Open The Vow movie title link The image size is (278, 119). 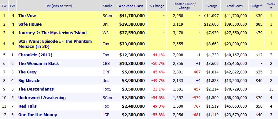(27, 16)
